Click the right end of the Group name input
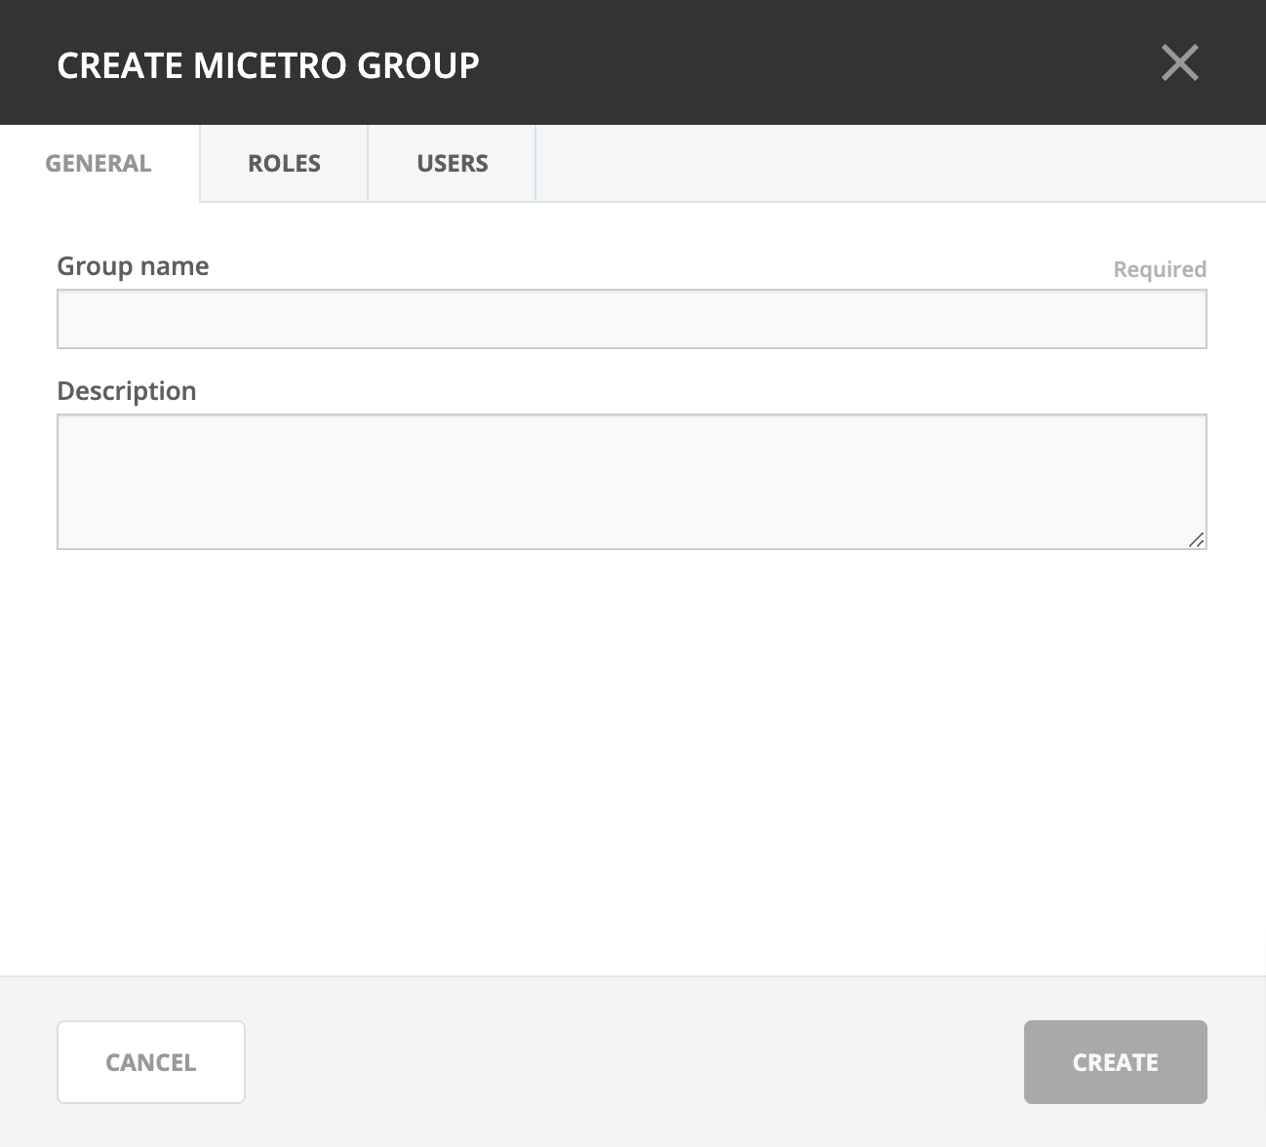 [1170, 319]
